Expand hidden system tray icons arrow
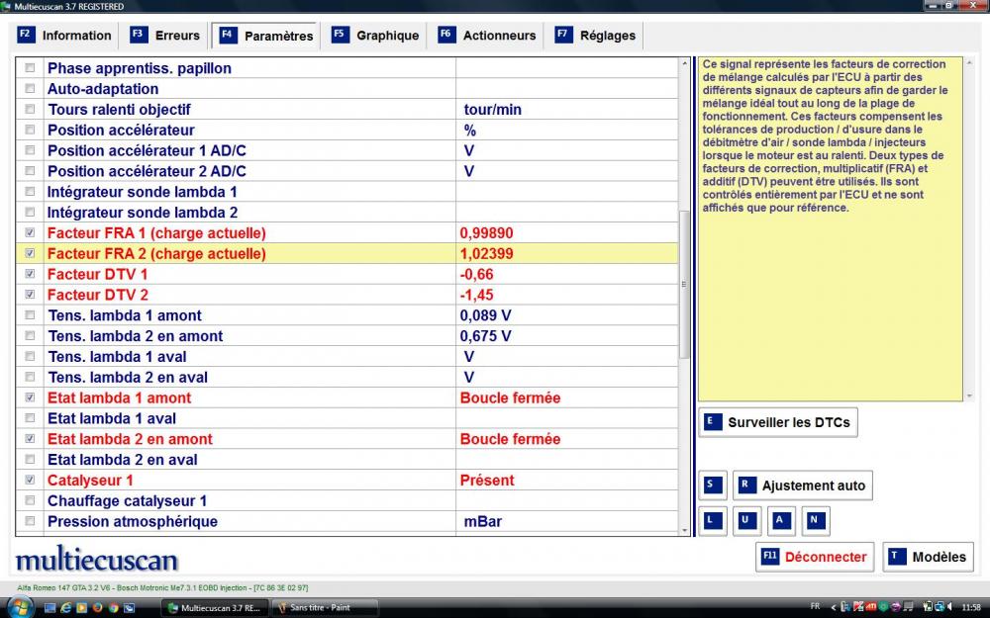The height and width of the screenshot is (618, 990). pyautogui.click(x=834, y=606)
